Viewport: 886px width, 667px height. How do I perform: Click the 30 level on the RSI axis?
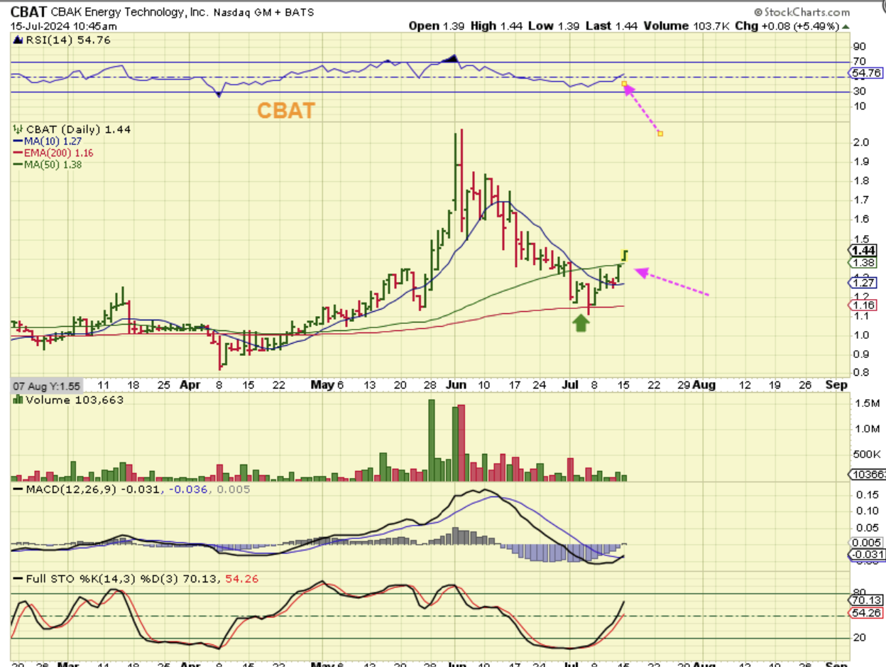(x=859, y=91)
